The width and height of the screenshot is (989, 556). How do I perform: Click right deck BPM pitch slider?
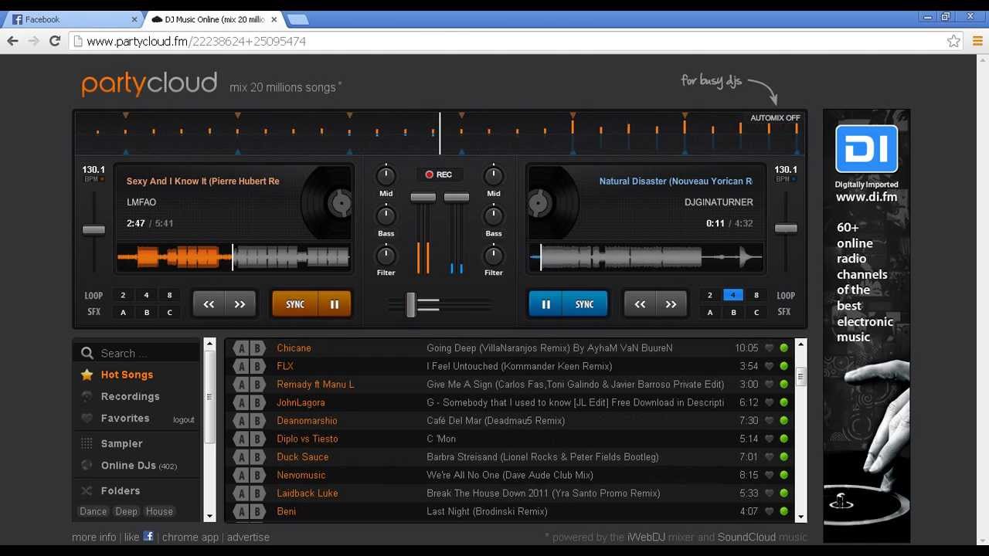point(786,229)
